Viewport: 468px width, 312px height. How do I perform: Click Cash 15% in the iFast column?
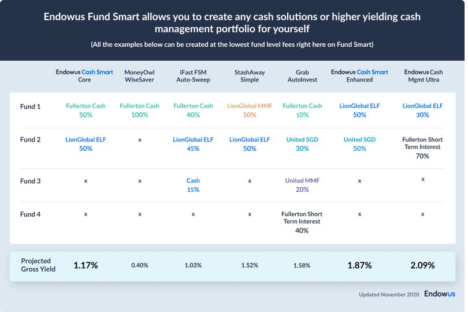(x=193, y=185)
